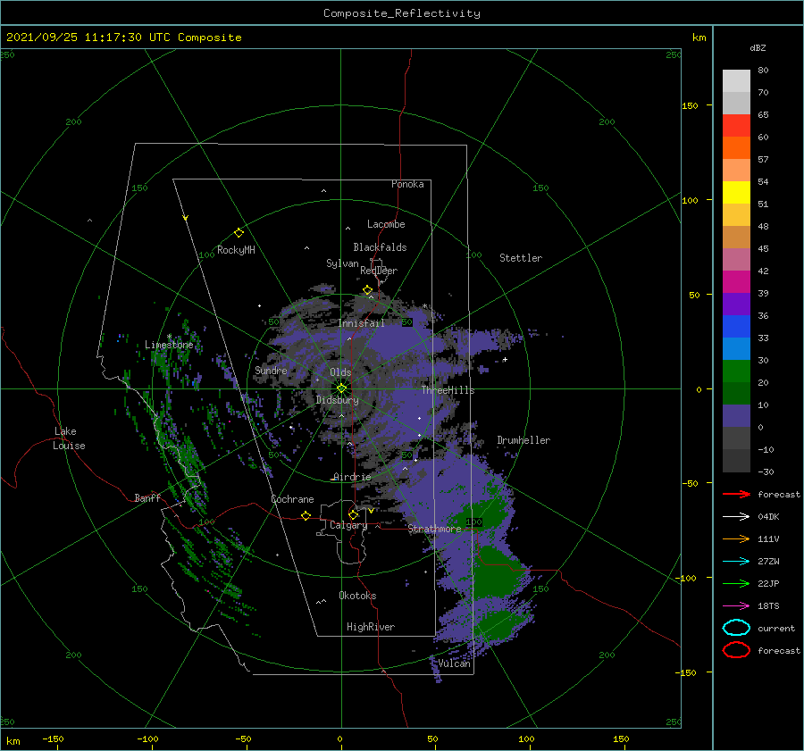Click the magenta 18TS arrow icon

(x=736, y=606)
